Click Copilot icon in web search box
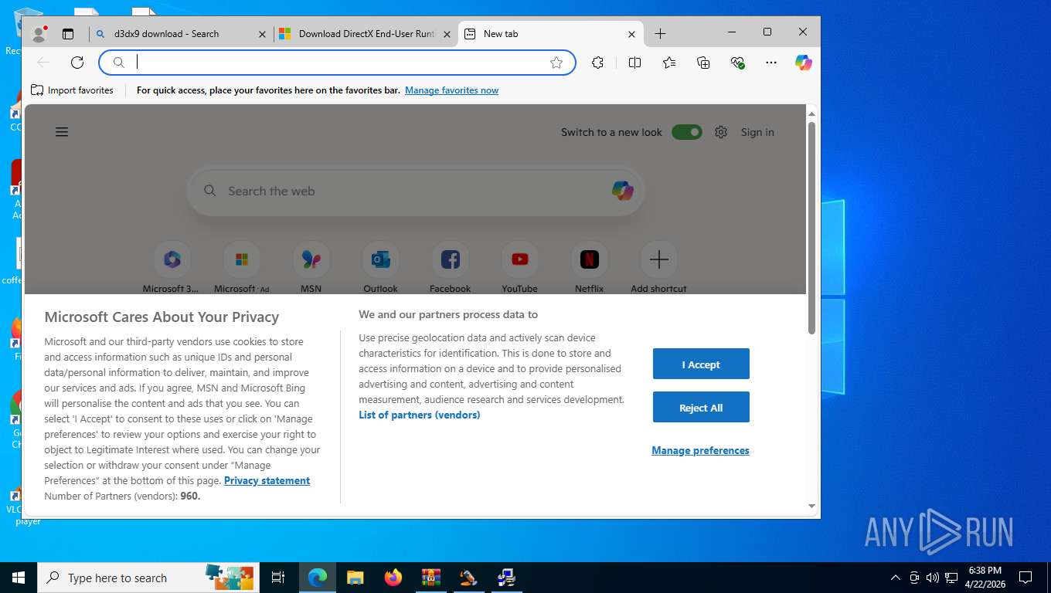The image size is (1051, 593). (623, 191)
